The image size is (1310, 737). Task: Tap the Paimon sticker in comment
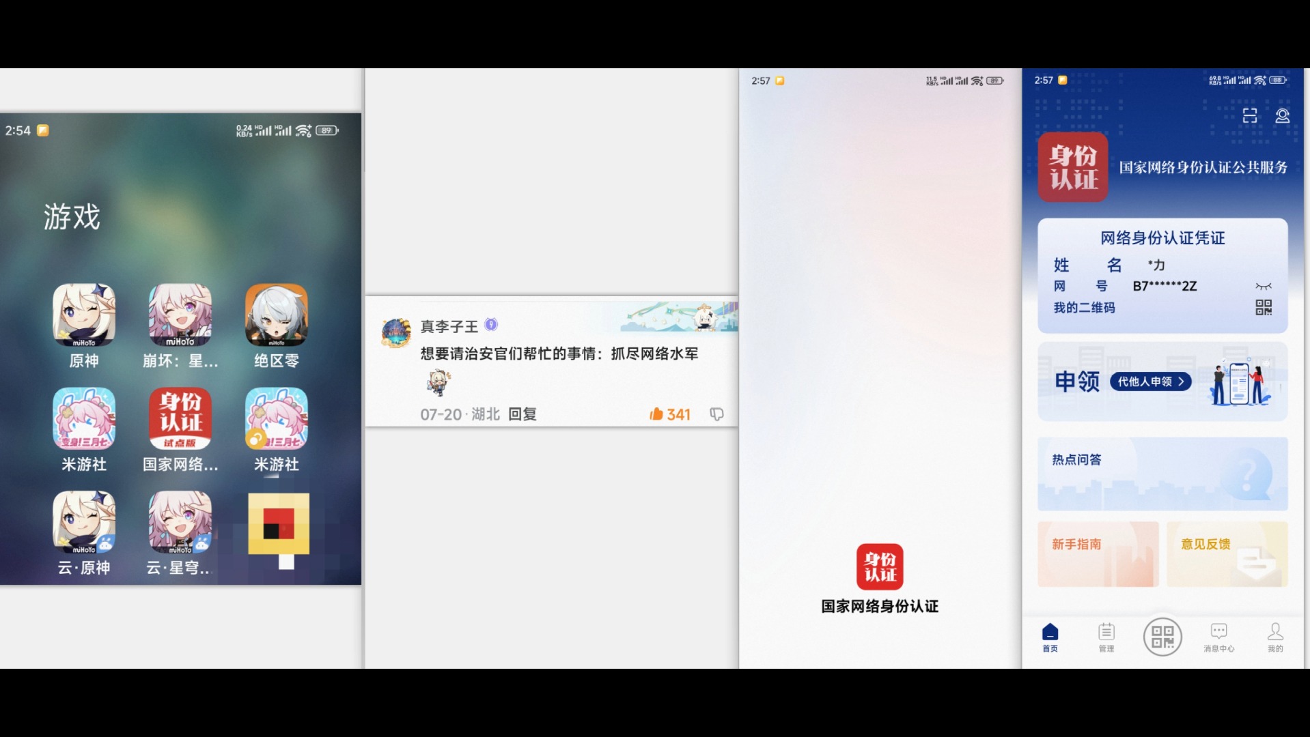click(439, 383)
